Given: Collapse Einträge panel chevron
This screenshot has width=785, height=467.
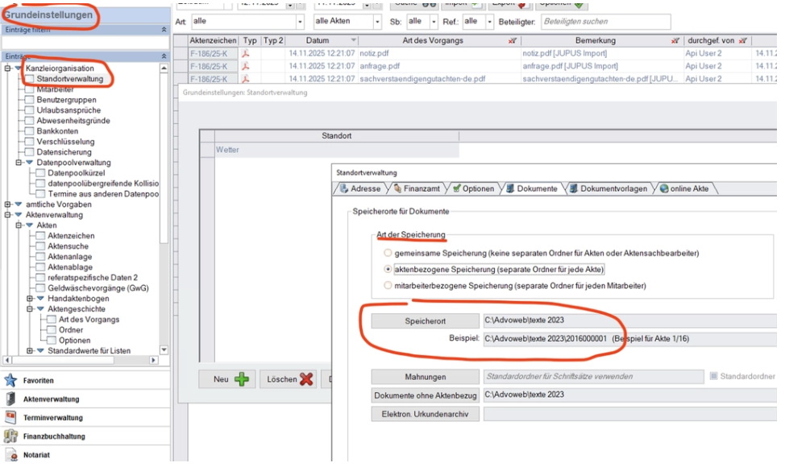Looking at the screenshot, I should (164, 56).
